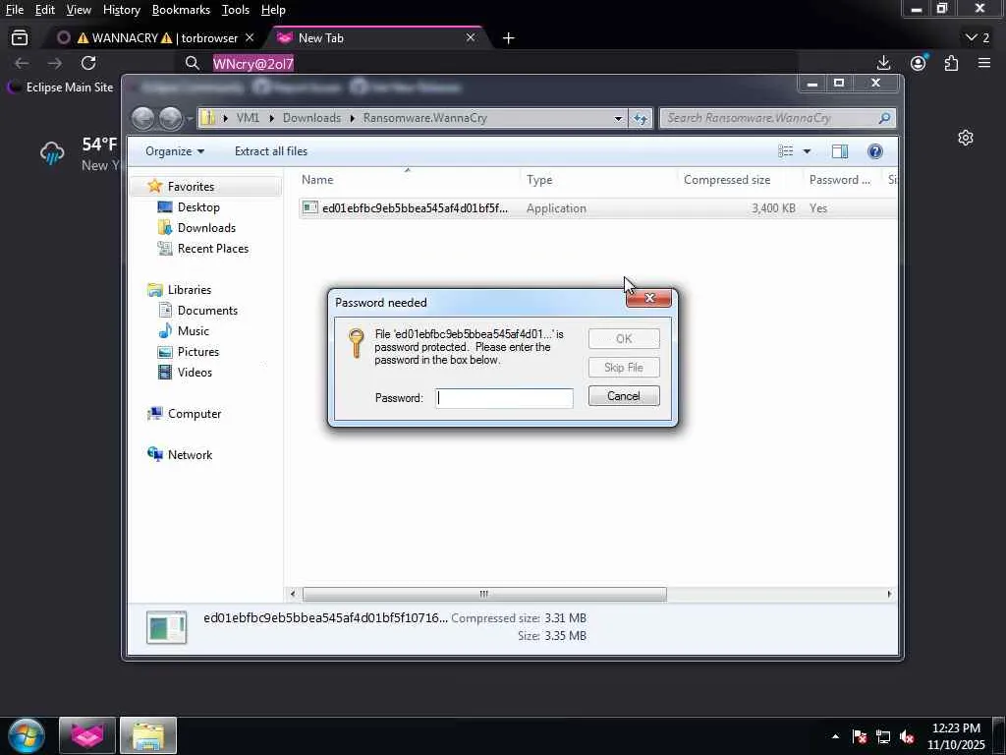Open a new browser tab with plus

(508, 38)
